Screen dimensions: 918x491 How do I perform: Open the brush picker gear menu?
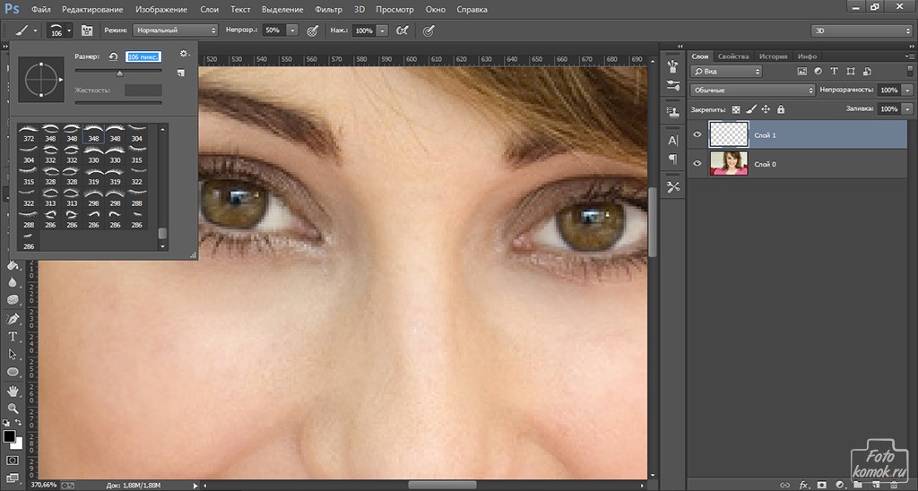coord(185,54)
